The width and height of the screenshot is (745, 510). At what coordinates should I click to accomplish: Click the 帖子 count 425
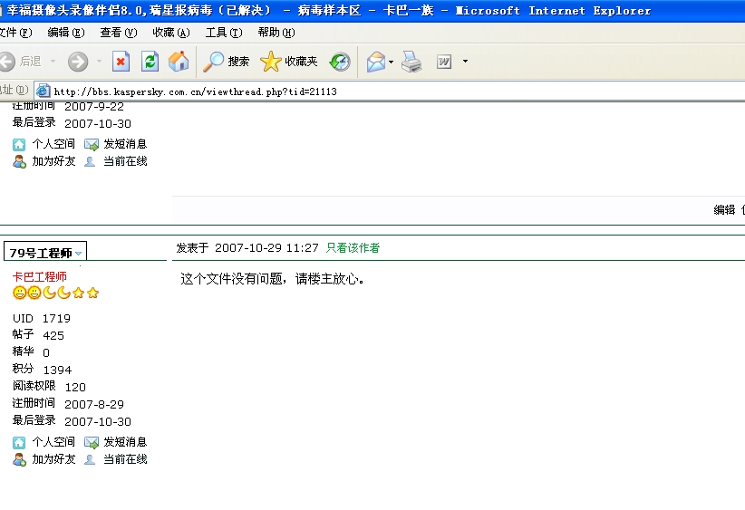[x=53, y=336]
